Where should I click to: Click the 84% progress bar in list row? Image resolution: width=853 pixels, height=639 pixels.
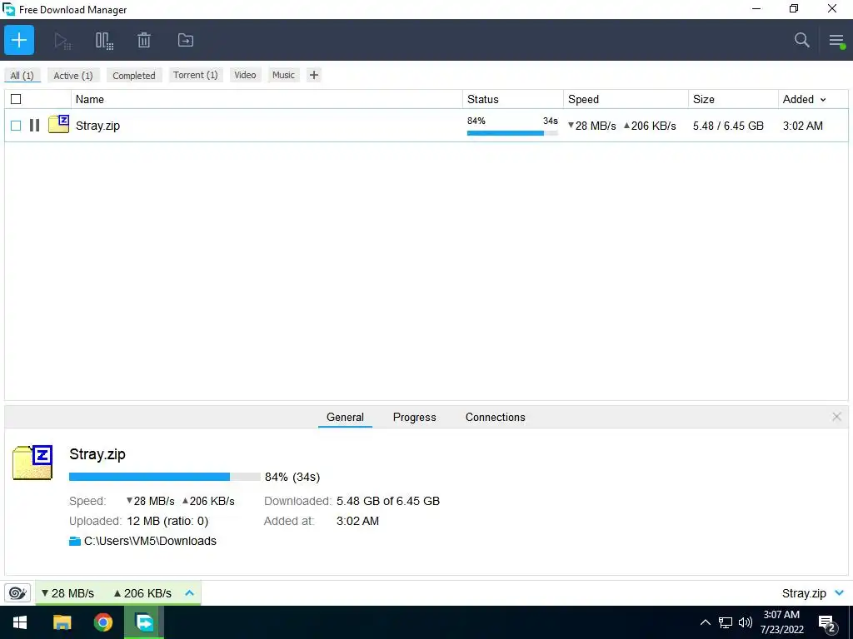click(512, 133)
